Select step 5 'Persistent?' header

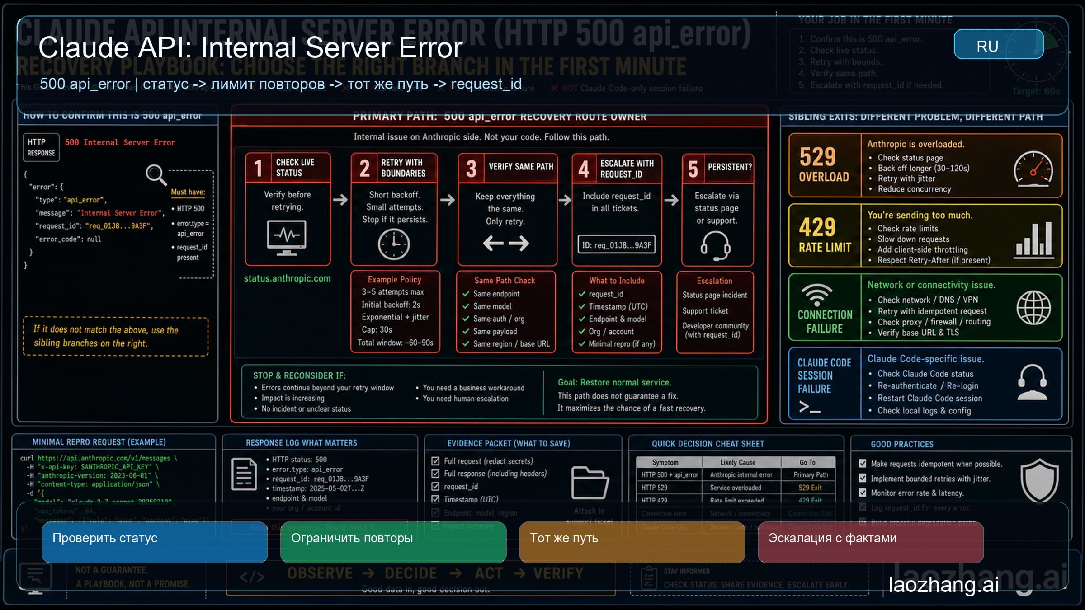click(718, 169)
